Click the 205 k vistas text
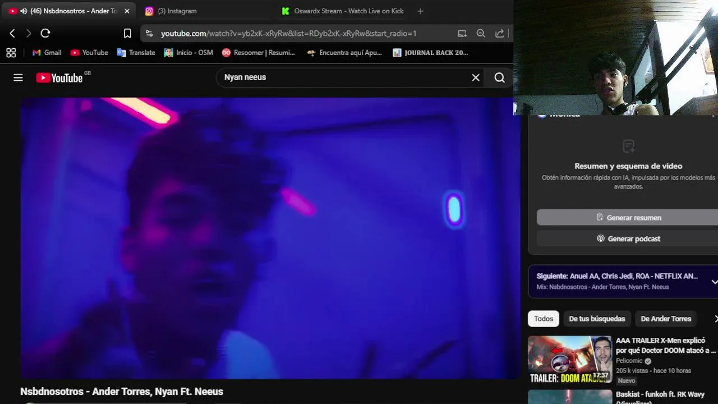 (632, 370)
